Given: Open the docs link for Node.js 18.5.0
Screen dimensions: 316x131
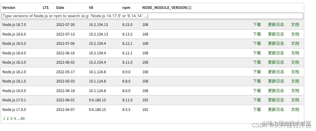Looking at the screenshot, I should pos(295,43).
